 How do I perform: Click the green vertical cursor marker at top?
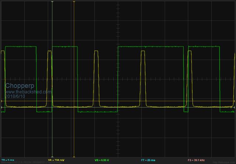point(52,2)
